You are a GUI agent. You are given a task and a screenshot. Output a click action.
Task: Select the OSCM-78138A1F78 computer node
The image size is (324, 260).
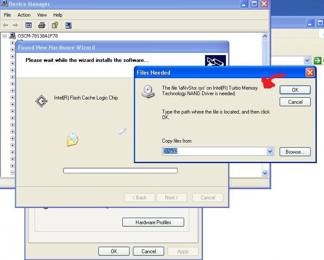(38, 36)
